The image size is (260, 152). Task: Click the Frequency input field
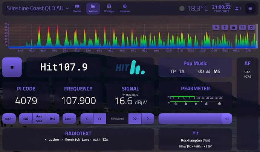pyautogui.click(x=117, y=119)
